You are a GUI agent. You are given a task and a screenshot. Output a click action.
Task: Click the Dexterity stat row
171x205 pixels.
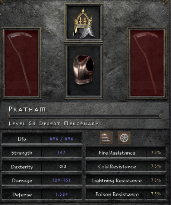point(42,167)
